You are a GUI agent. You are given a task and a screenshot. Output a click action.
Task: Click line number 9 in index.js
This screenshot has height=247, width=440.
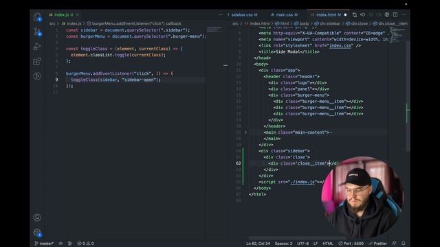[x=56, y=80]
